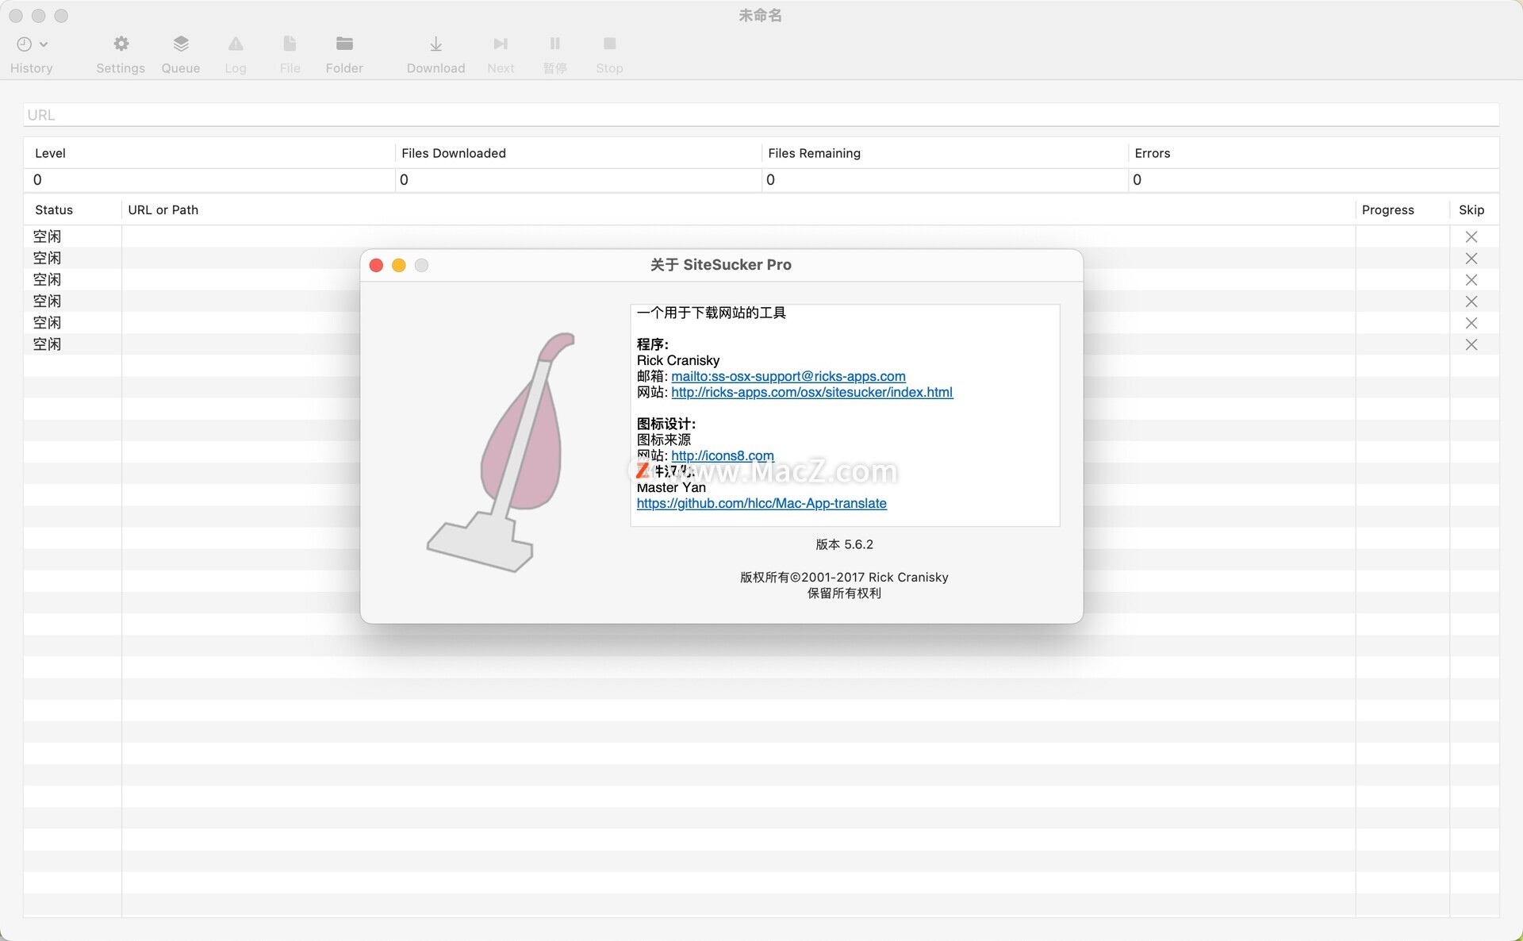Skip the sixth 空闲 row
The image size is (1523, 941).
(1471, 344)
